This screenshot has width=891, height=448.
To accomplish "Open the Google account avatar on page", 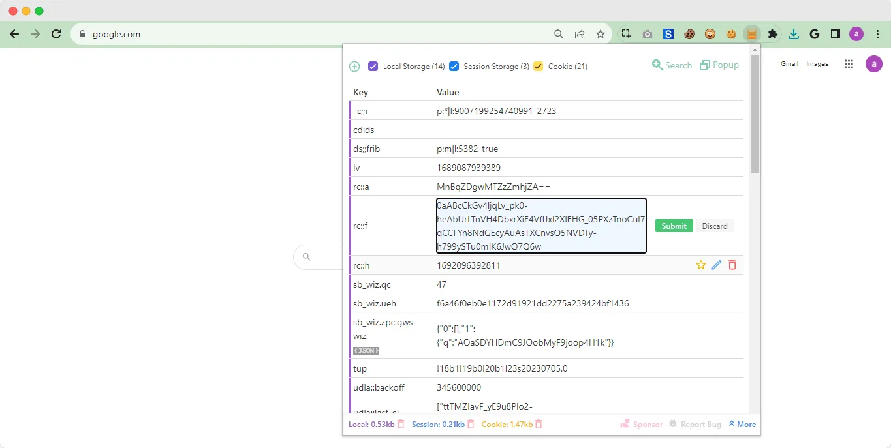I will (x=874, y=64).
